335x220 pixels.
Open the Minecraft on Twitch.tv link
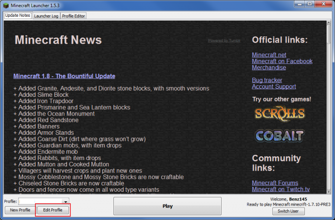[x=281, y=189]
